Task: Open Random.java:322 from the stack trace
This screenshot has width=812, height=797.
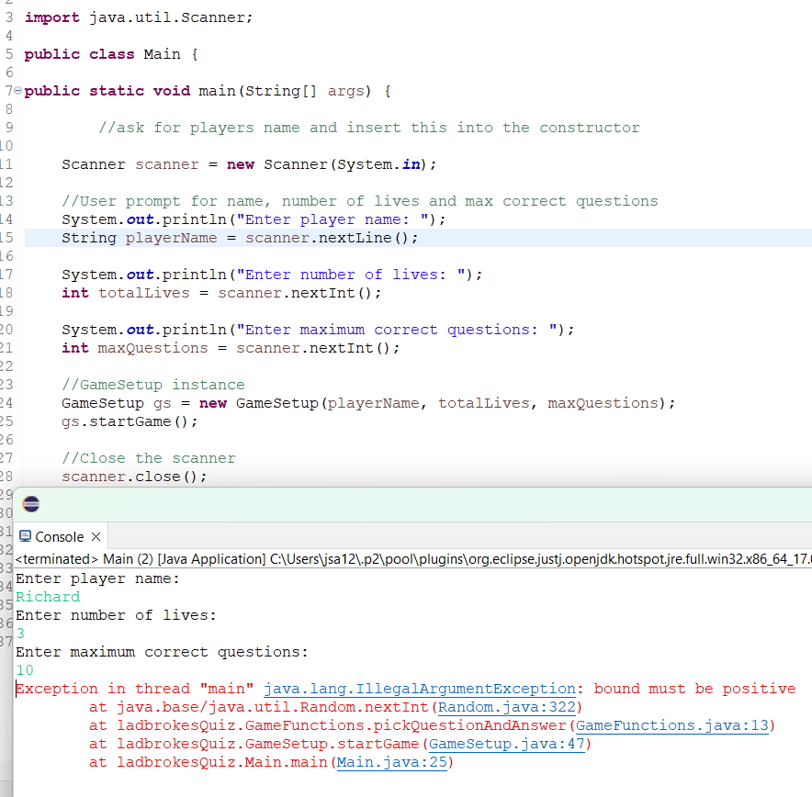Action: 506,707
